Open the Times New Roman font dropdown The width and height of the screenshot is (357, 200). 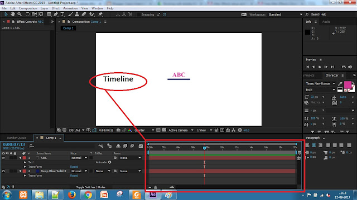320,83
